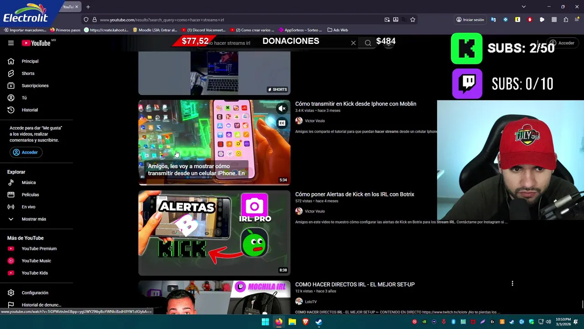
Task: Open the ALERTAS KICK IRL PRO thumbnail
Action: 214,233
